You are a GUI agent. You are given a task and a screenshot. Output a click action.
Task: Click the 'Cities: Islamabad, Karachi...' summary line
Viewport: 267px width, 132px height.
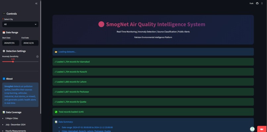click(x=86, y=131)
